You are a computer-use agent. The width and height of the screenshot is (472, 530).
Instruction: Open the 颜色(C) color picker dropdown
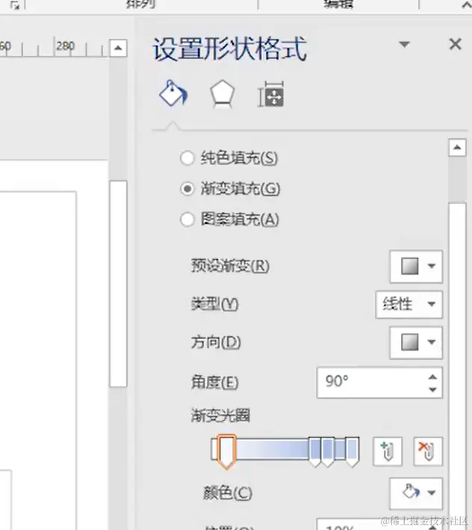(416, 493)
